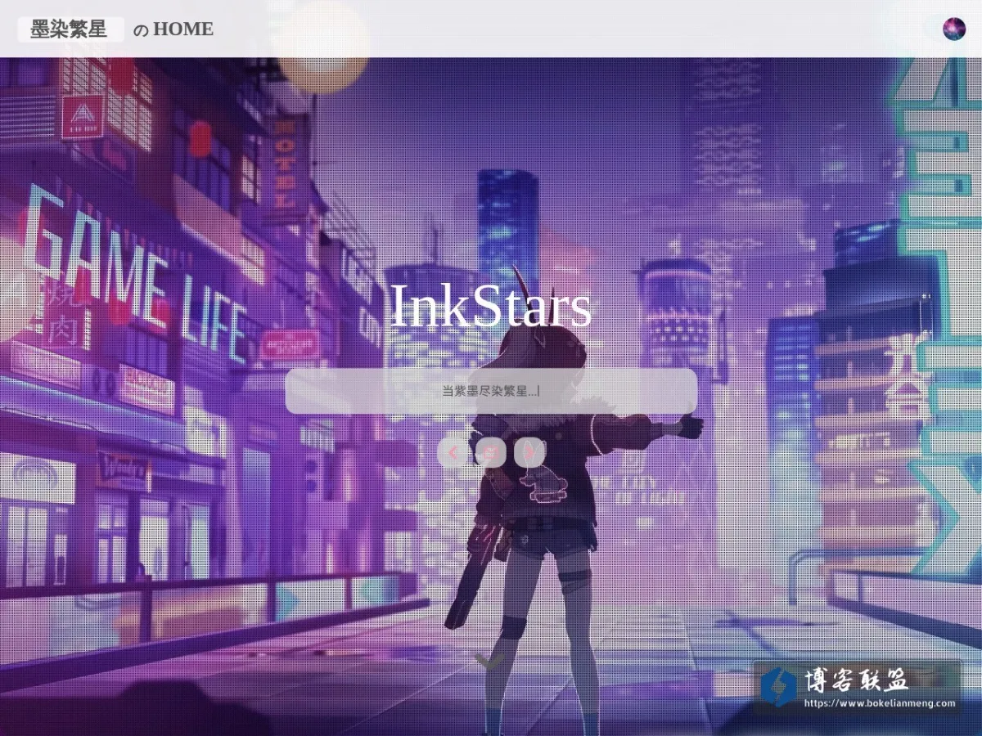Screen dimensions: 982x736
Task: Click the down chevron near the page bottom
Action: click(490, 661)
